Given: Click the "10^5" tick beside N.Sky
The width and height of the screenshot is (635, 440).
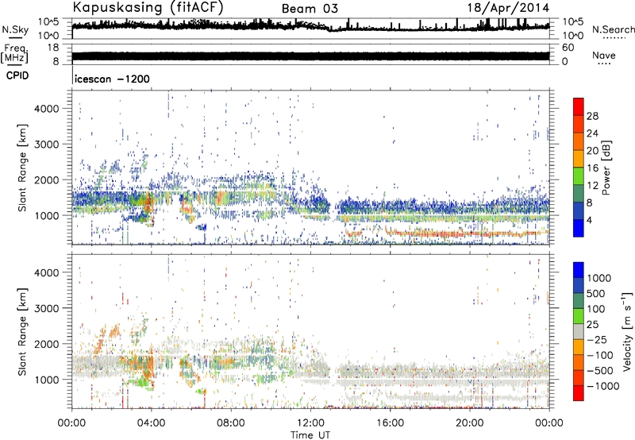Looking at the screenshot, I should (x=48, y=22).
